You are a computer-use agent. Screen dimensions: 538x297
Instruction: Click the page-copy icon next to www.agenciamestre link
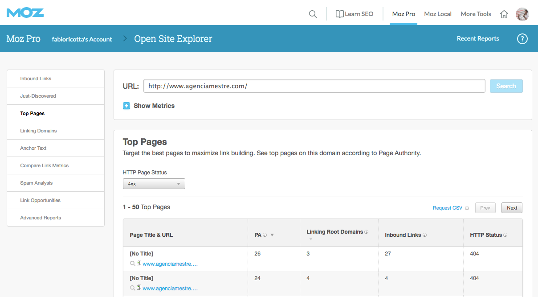(139, 264)
